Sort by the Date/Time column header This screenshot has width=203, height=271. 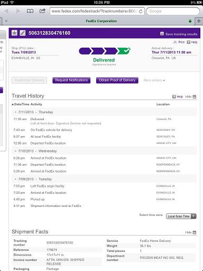21,104
